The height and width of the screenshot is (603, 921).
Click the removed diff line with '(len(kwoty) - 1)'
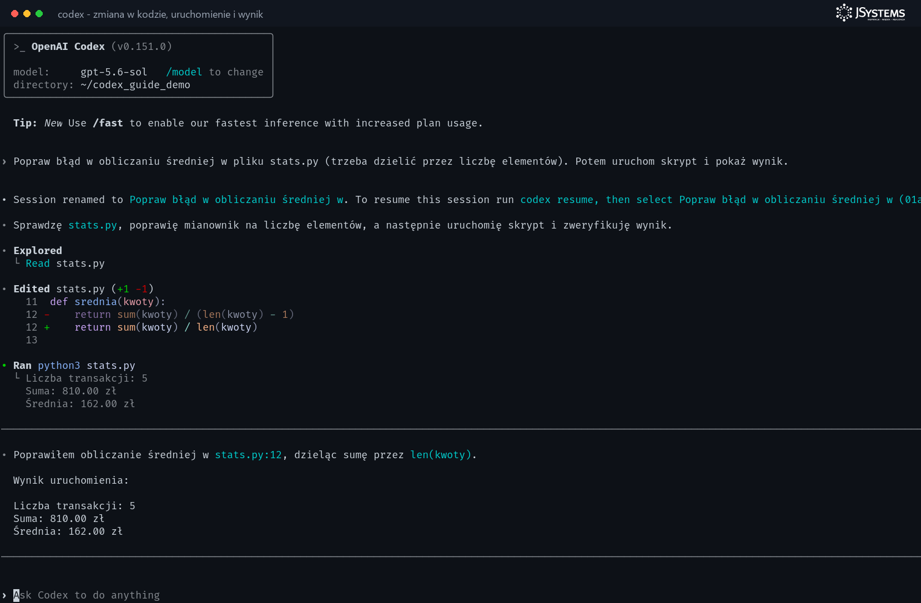160,315
